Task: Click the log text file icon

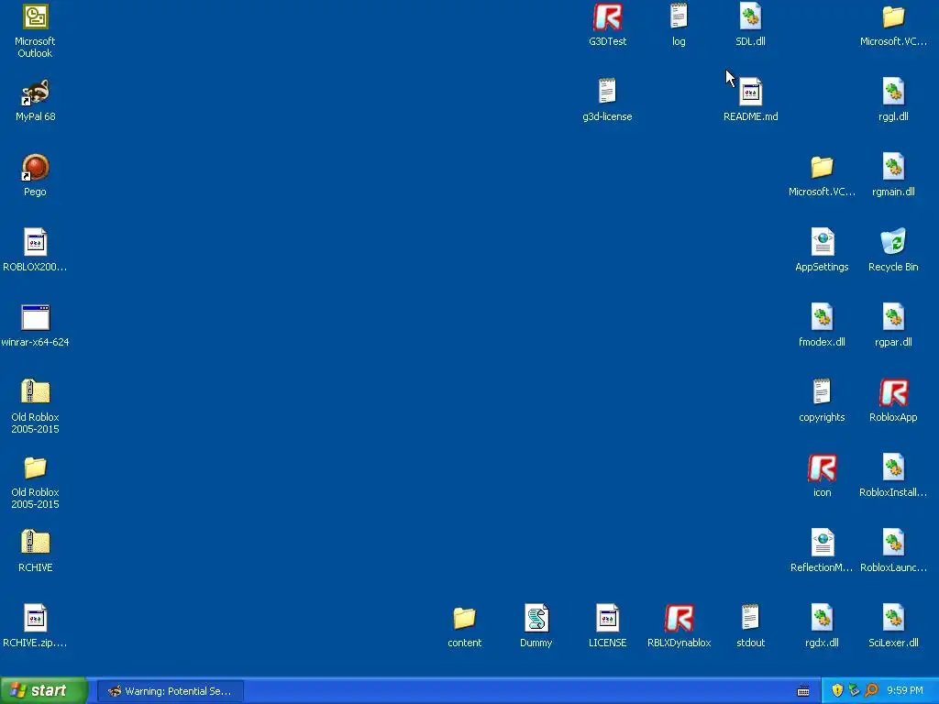Action: pyautogui.click(x=679, y=16)
